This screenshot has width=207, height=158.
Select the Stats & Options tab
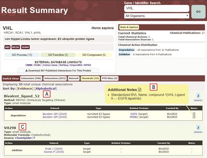point(129,27)
